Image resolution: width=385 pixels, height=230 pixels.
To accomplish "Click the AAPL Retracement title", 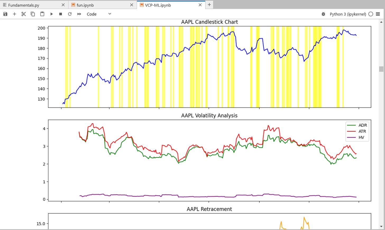I will pos(209,209).
